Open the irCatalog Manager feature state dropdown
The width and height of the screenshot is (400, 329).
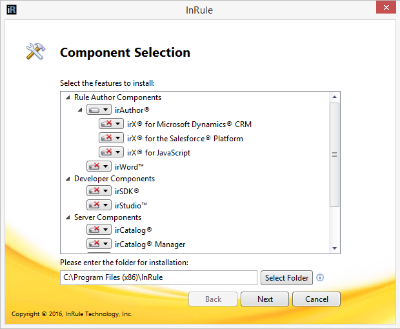coord(98,244)
